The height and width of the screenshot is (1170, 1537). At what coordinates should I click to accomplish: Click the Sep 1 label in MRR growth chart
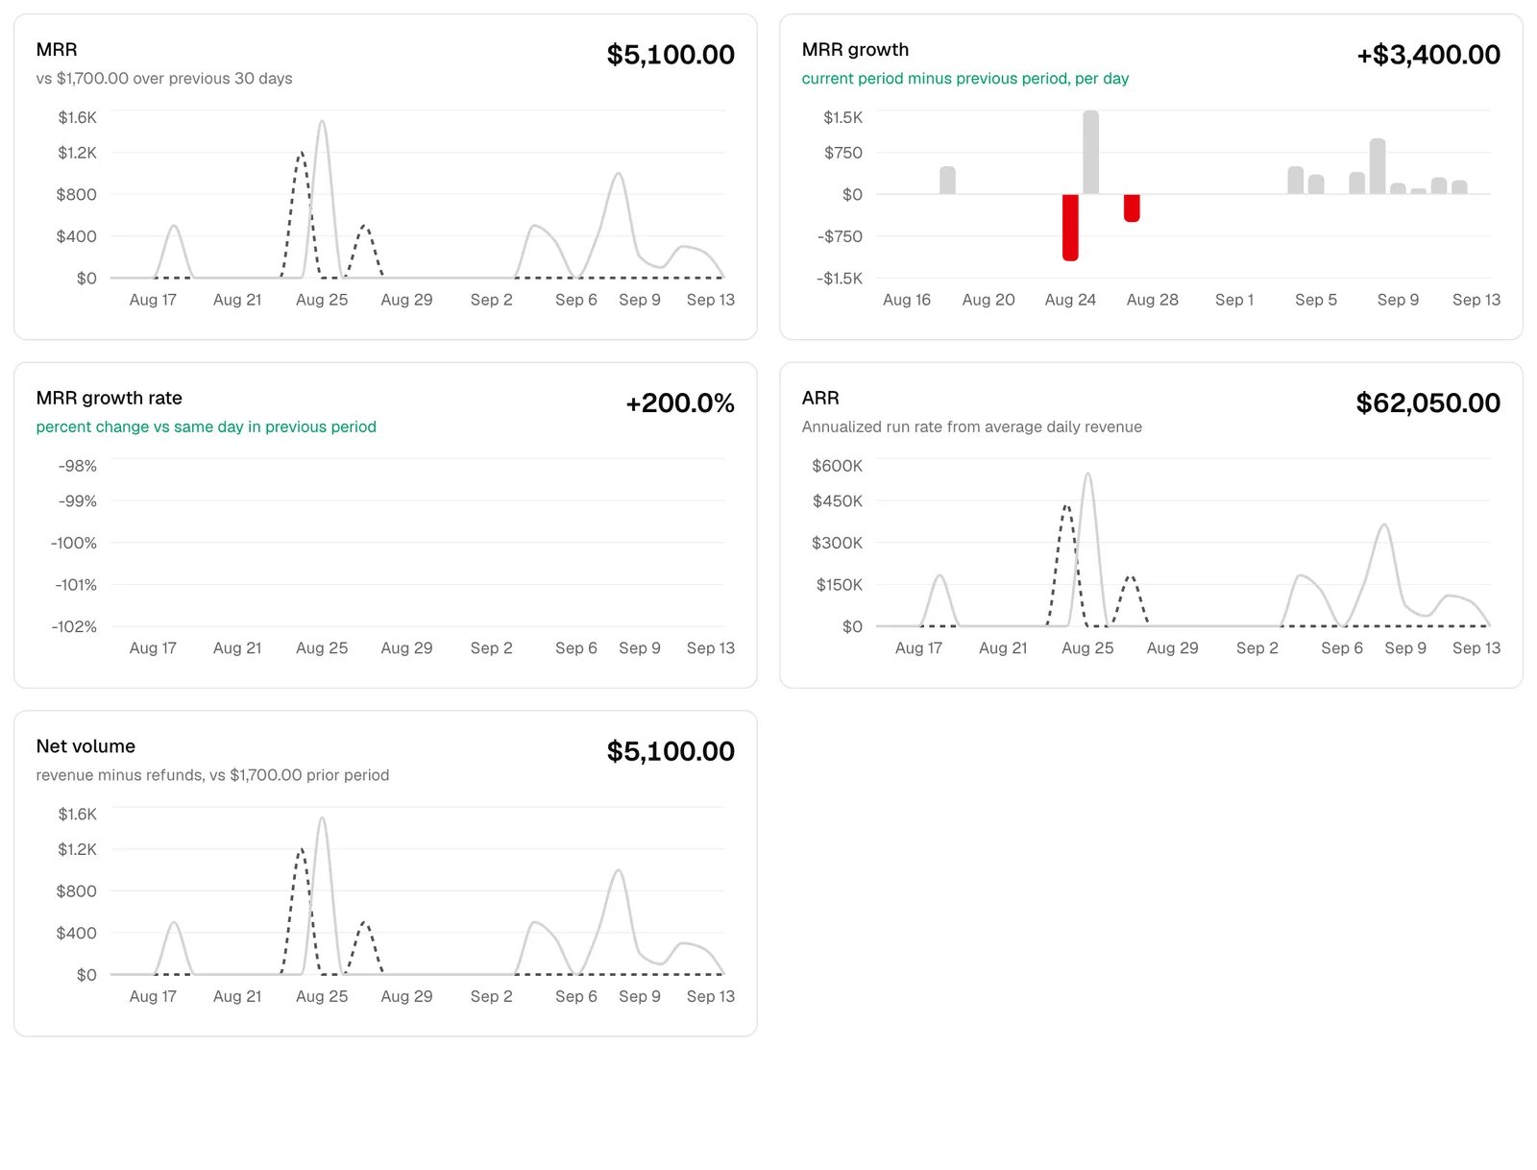coord(1234,300)
